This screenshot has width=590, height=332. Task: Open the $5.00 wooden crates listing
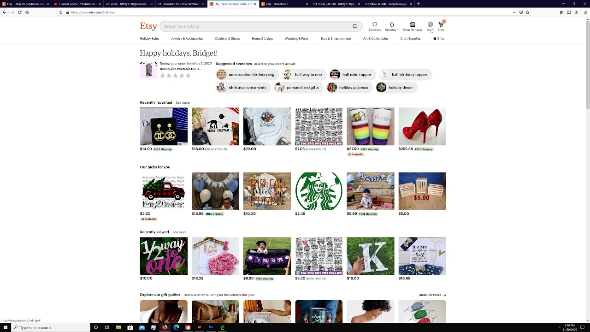point(422,191)
